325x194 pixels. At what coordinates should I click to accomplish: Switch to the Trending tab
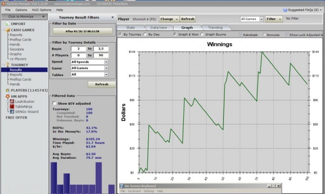pos(215,28)
